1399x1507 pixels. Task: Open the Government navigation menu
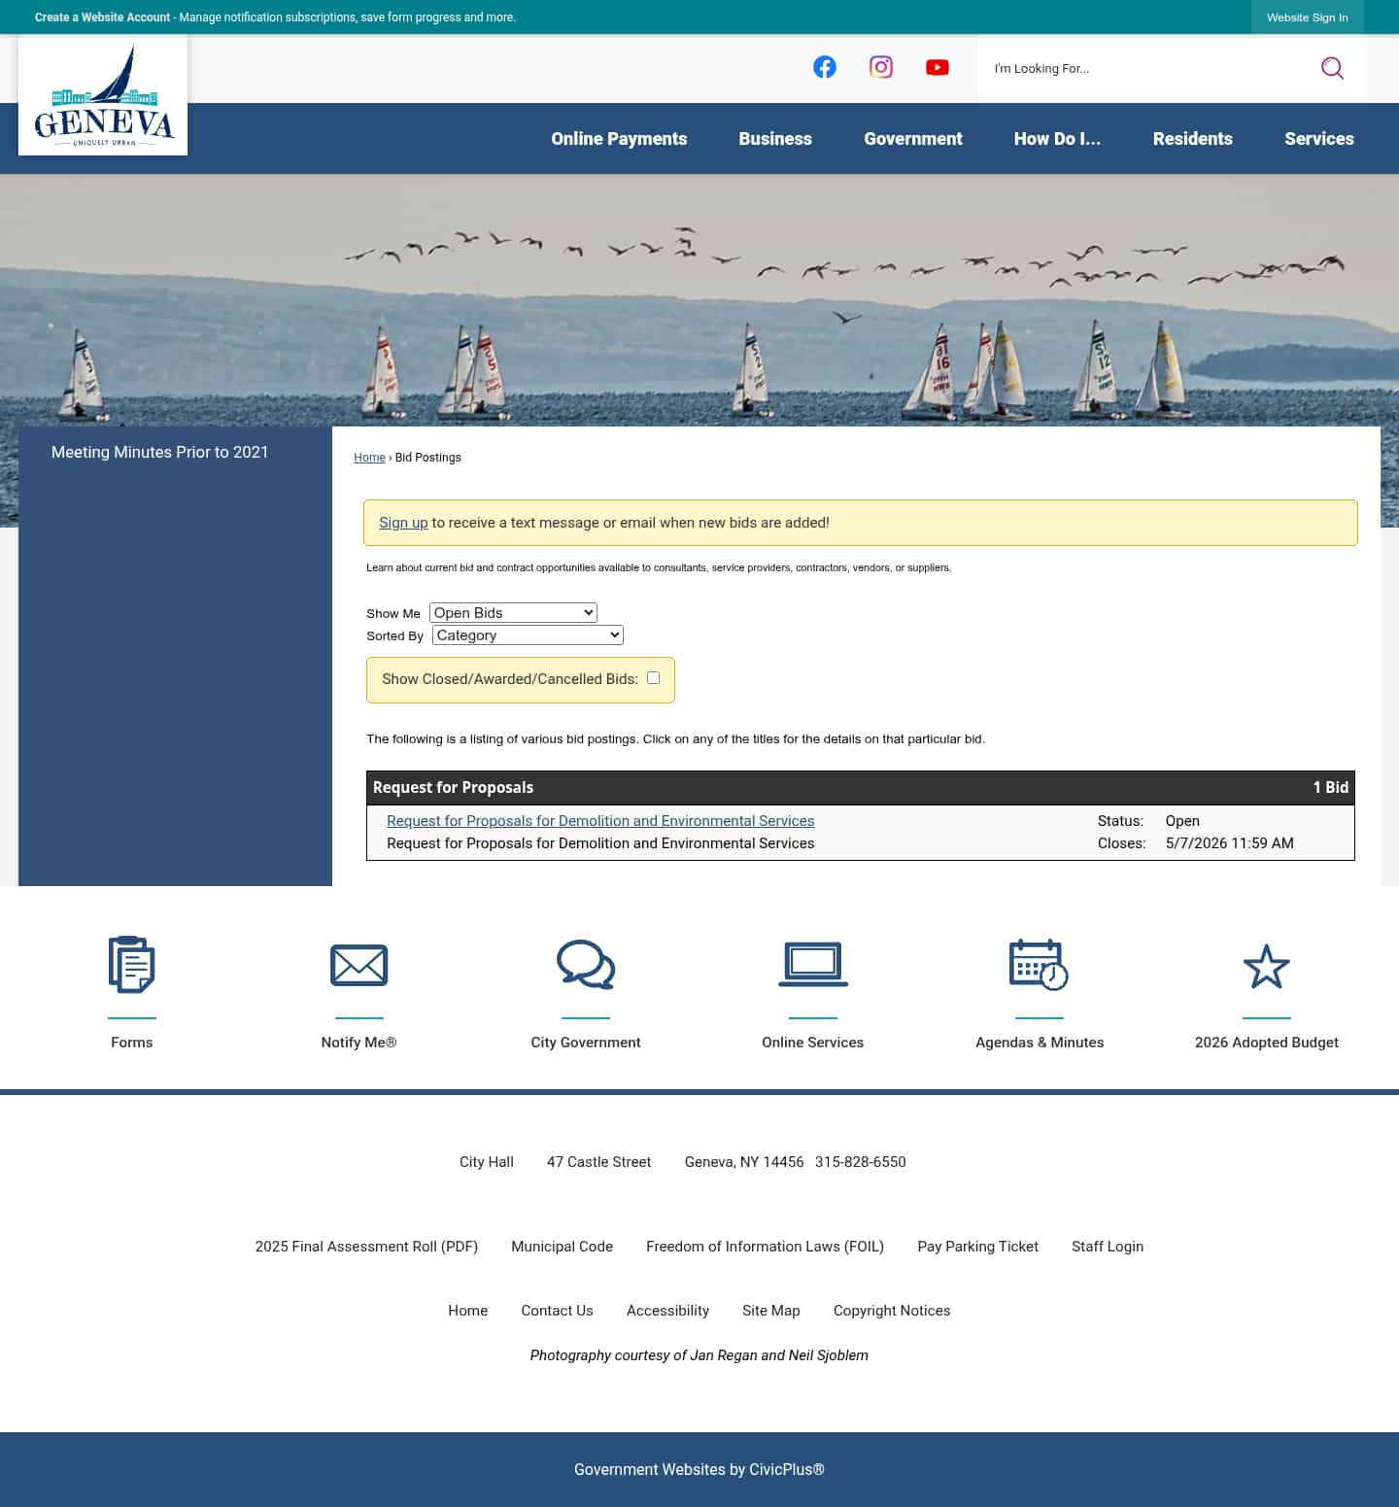912,139
